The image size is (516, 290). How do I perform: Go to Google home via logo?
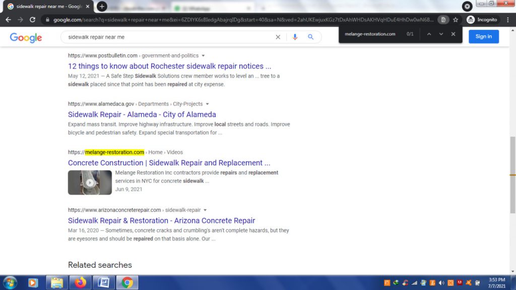coord(26,37)
